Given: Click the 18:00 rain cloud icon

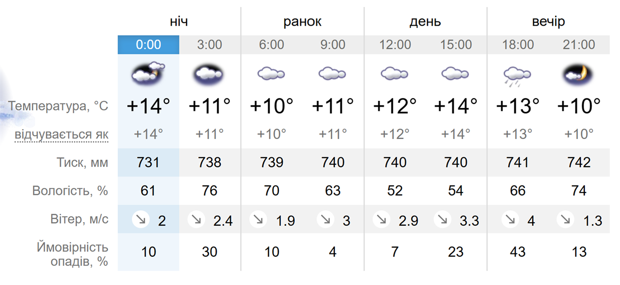Looking at the screenshot, I should [517, 76].
